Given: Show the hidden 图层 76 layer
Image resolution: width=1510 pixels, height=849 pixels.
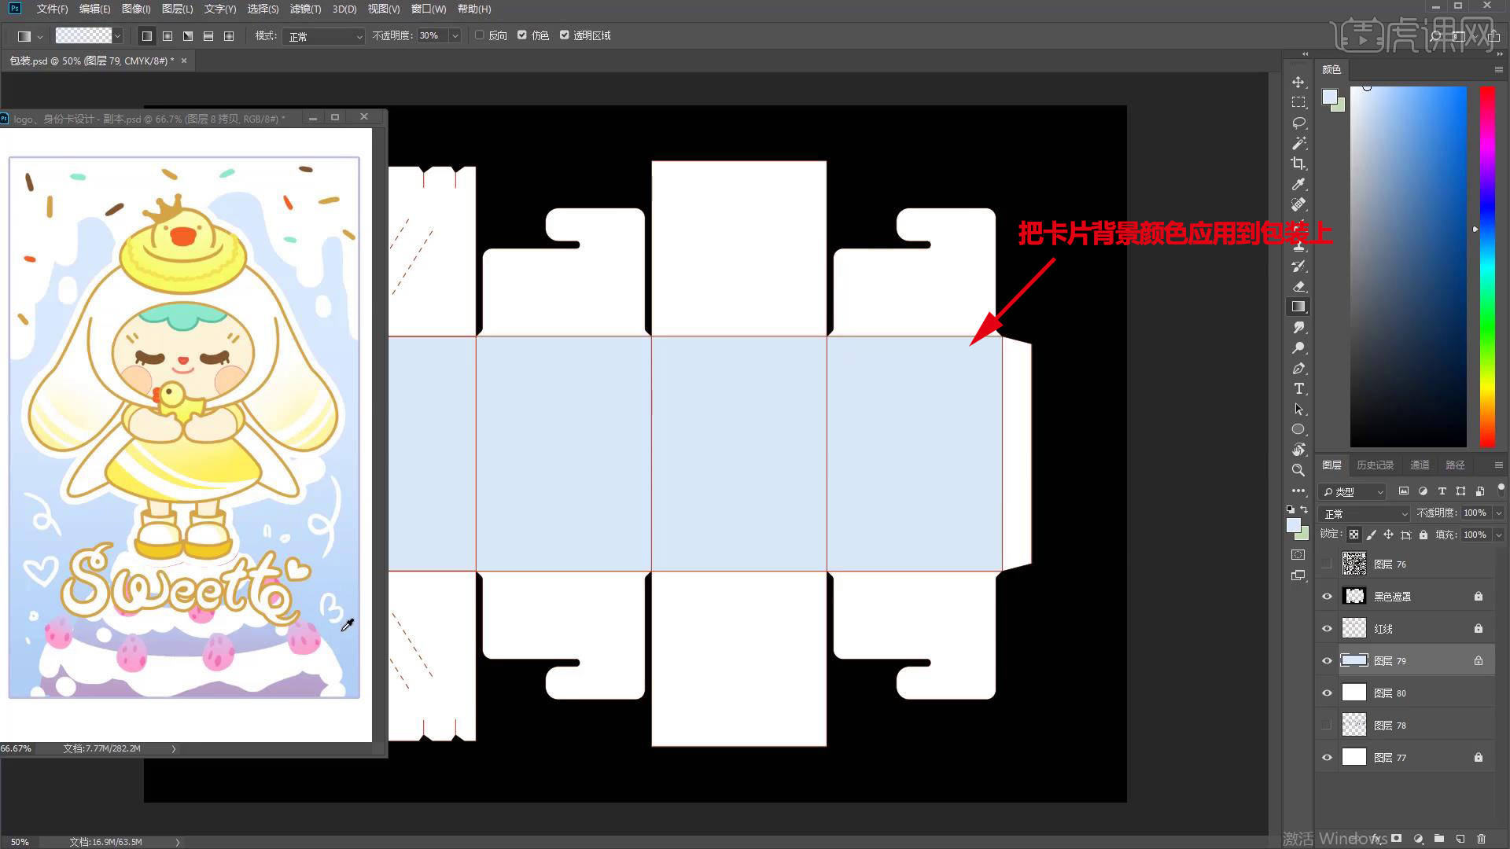Looking at the screenshot, I should (1327, 564).
